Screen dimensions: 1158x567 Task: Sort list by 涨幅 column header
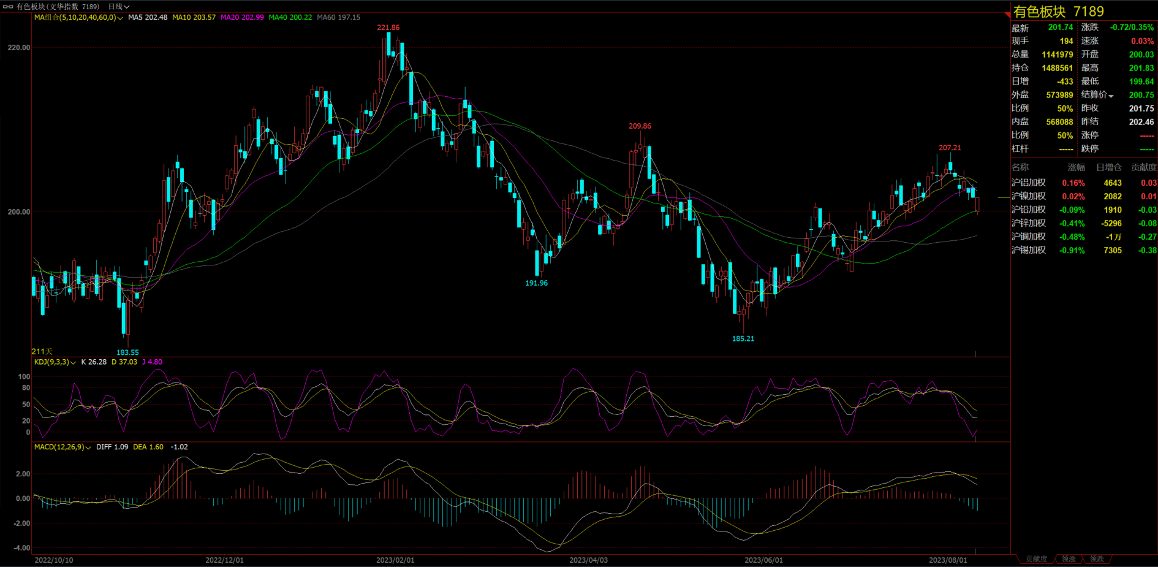1076,167
